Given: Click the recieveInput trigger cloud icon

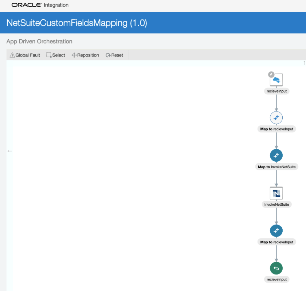Looking at the screenshot, I should pos(276,79).
